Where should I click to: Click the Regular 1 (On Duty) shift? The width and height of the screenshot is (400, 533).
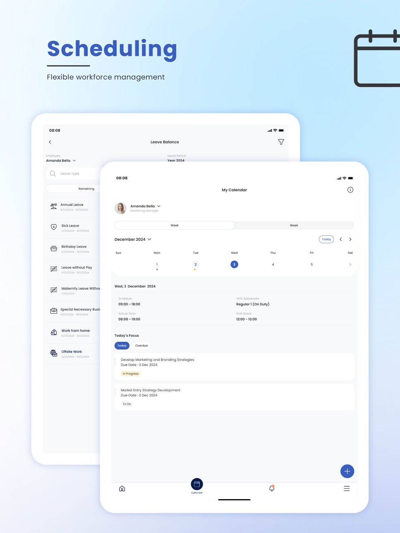click(253, 304)
